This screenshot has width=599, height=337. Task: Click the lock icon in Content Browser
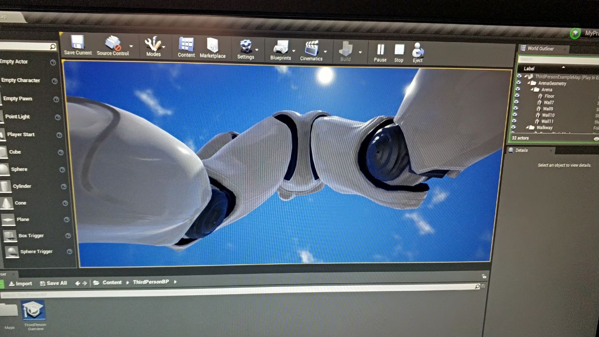coord(484,277)
